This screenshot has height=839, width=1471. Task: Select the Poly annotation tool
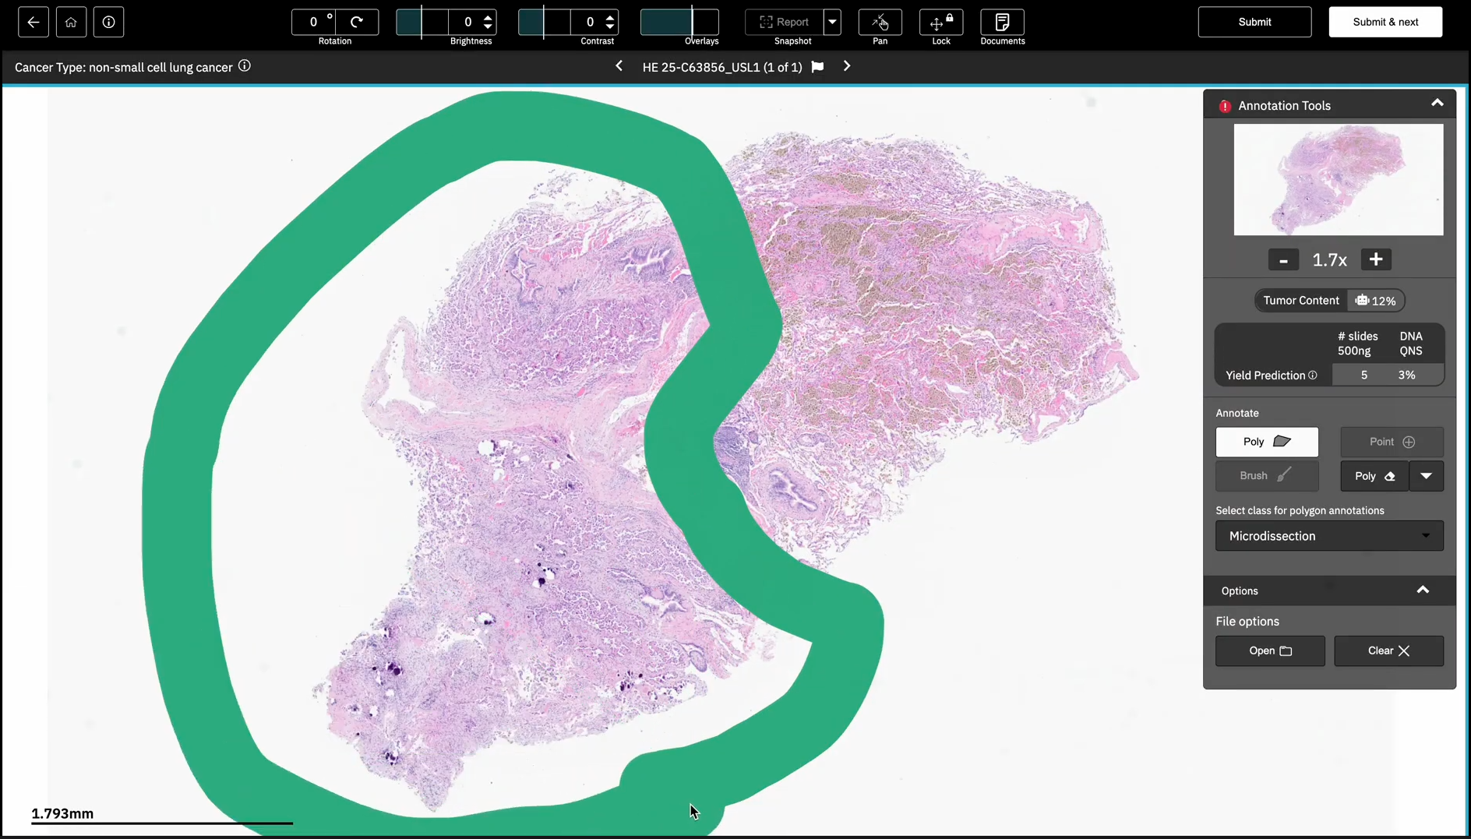pos(1267,442)
